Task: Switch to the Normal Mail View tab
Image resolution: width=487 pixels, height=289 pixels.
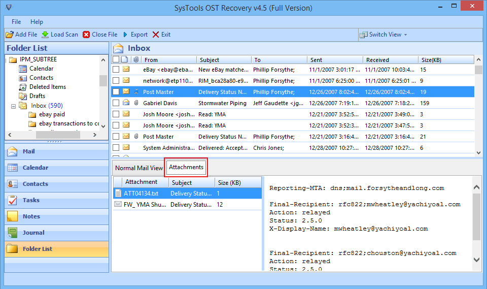Action: (138, 168)
